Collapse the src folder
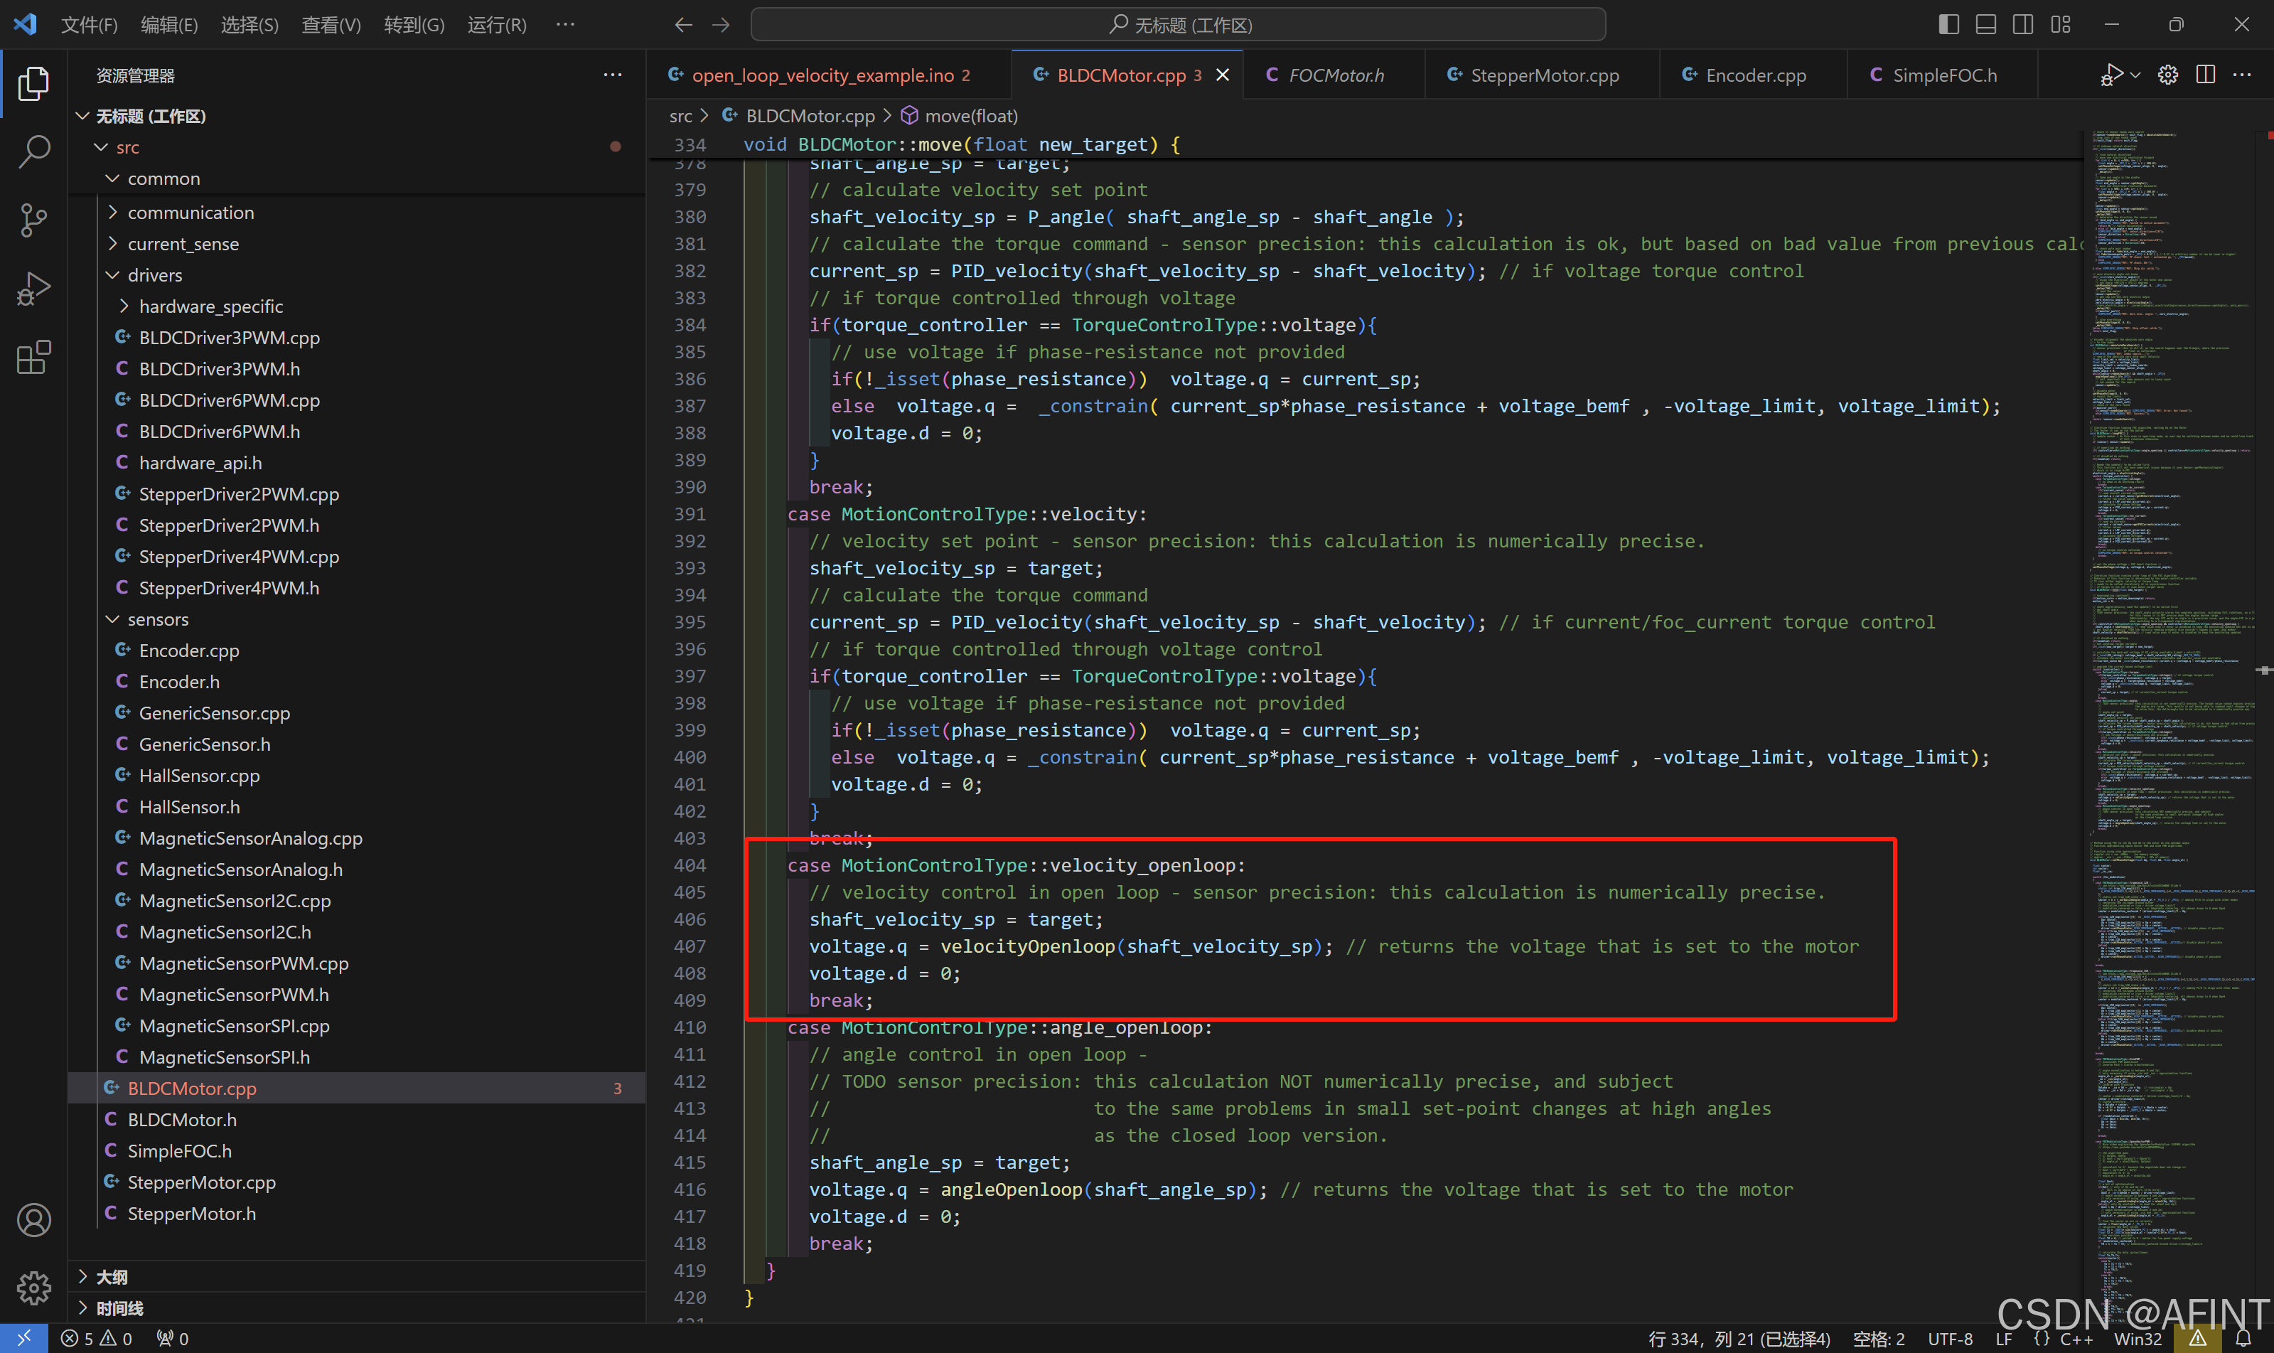Viewport: 2274px width, 1353px height. pyautogui.click(x=358, y=146)
